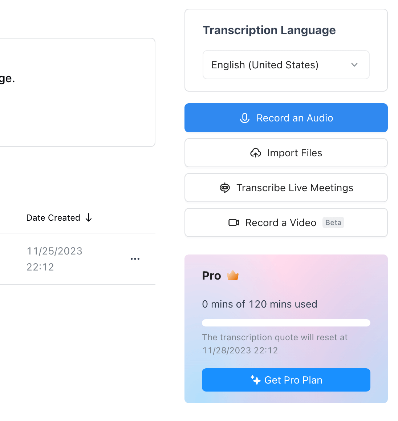Start Transcribe Live Meetings

(x=286, y=188)
